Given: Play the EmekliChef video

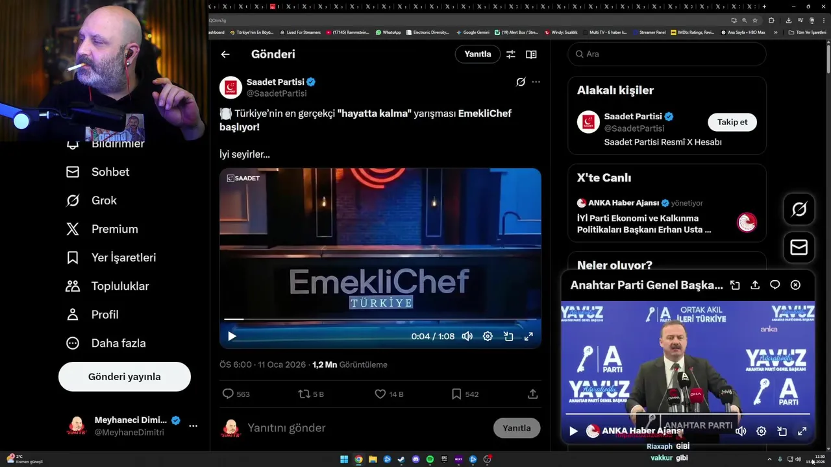Looking at the screenshot, I should click(232, 336).
